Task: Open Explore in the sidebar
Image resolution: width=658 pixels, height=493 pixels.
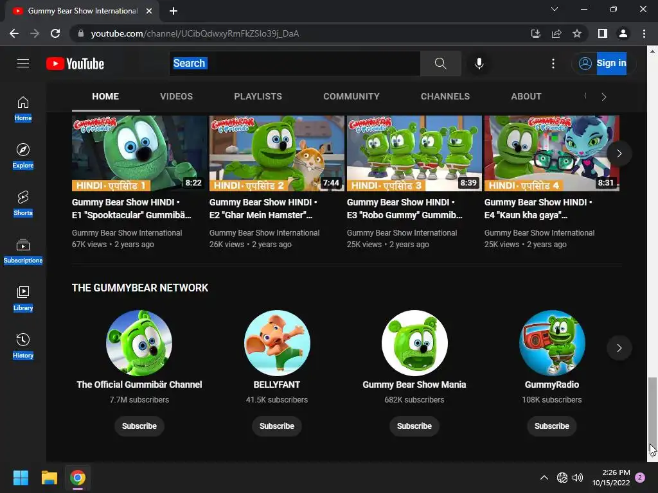Action: click(x=23, y=156)
